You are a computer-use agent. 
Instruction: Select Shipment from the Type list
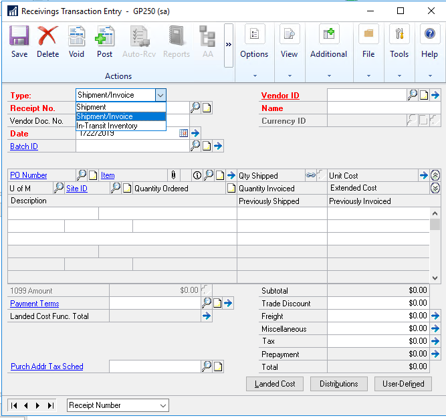coord(92,107)
